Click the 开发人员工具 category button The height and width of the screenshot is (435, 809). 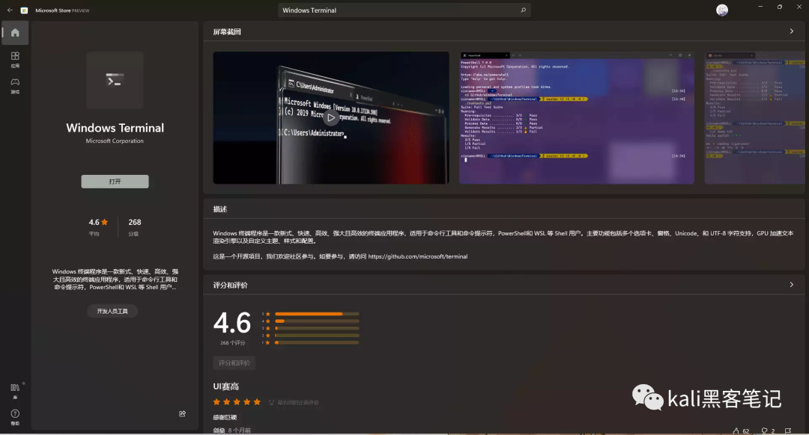pyautogui.click(x=112, y=311)
